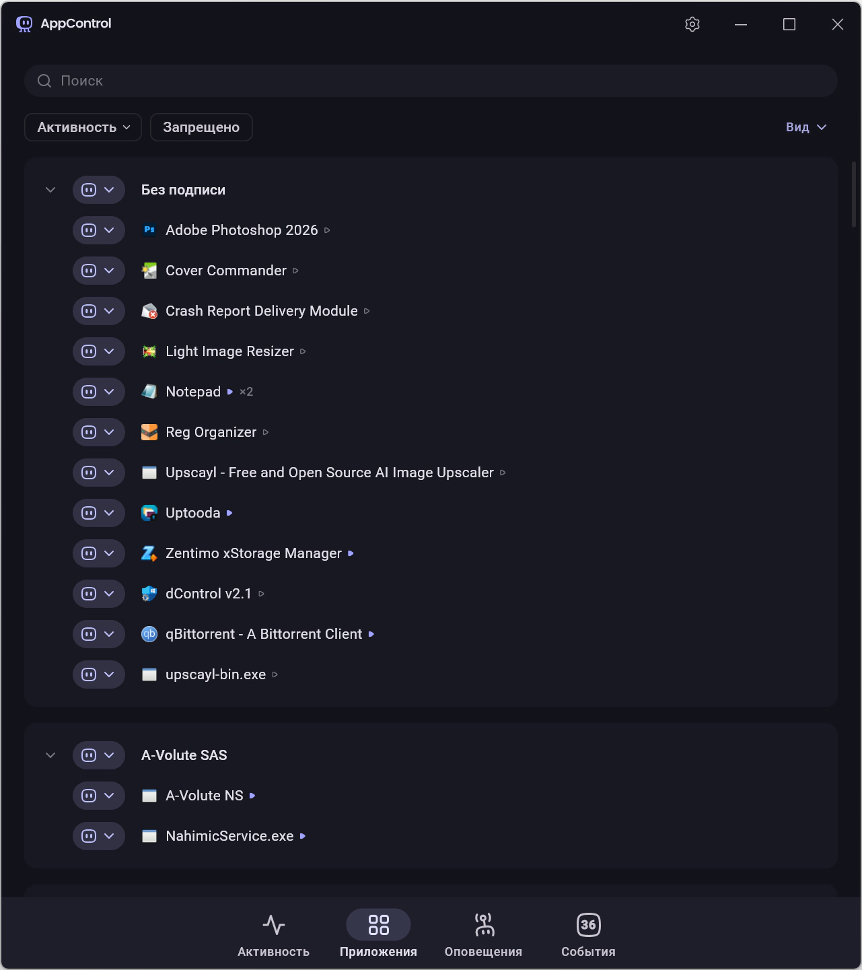This screenshot has height=970, width=862.
Task: Switch to the Оповещения tab
Action: tap(483, 934)
